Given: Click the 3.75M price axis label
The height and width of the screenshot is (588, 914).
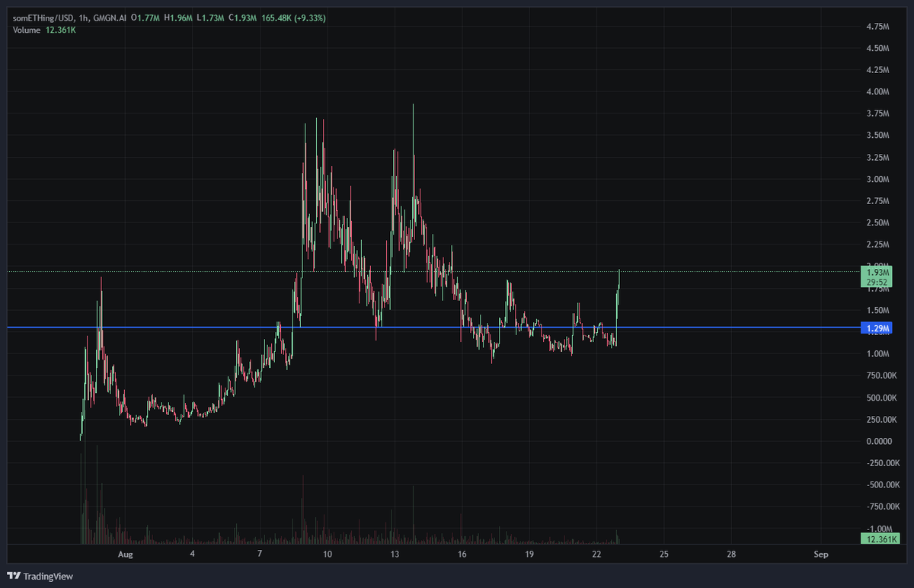Looking at the screenshot, I should click(x=878, y=114).
